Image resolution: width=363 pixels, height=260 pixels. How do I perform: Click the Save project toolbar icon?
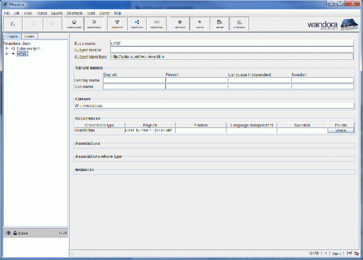pyautogui.click(x=94, y=23)
